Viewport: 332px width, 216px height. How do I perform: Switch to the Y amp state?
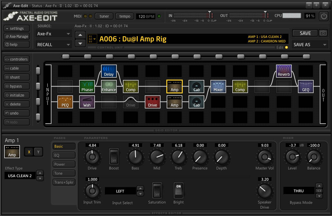coord(38,152)
